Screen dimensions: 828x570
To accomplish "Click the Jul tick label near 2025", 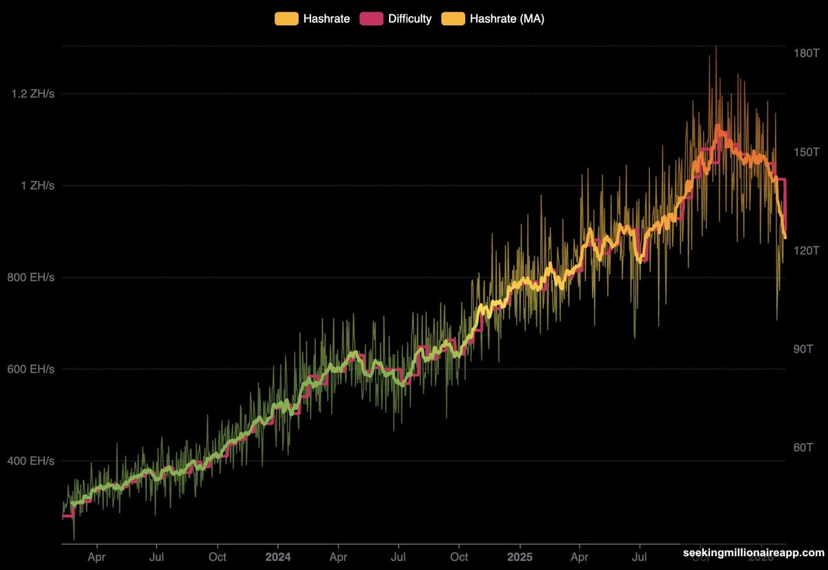I will coord(640,557).
